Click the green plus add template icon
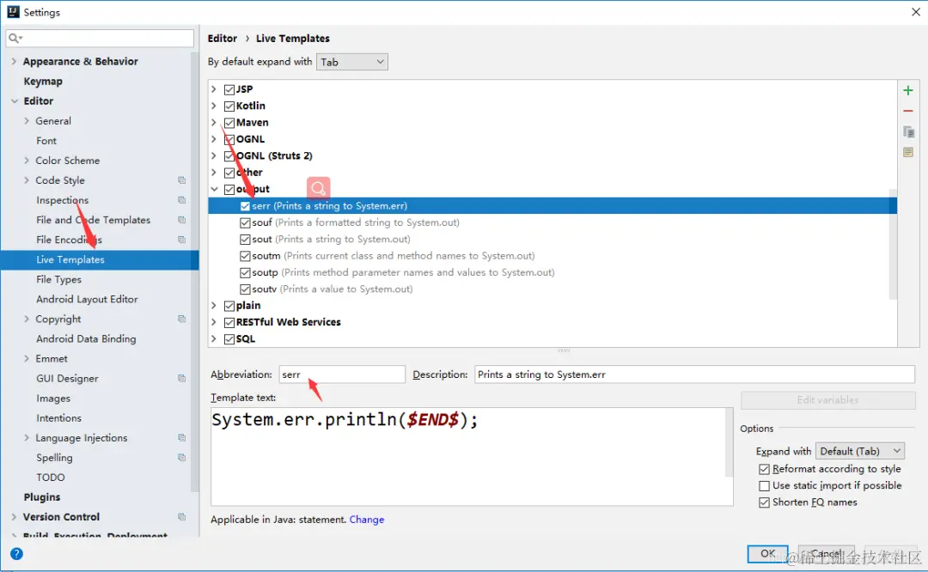 point(908,90)
